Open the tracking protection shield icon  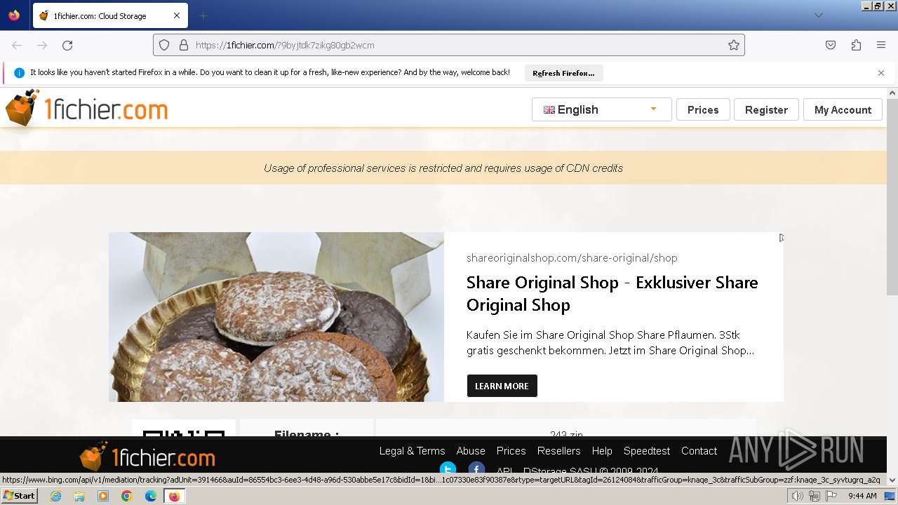[x=164, y=45]
